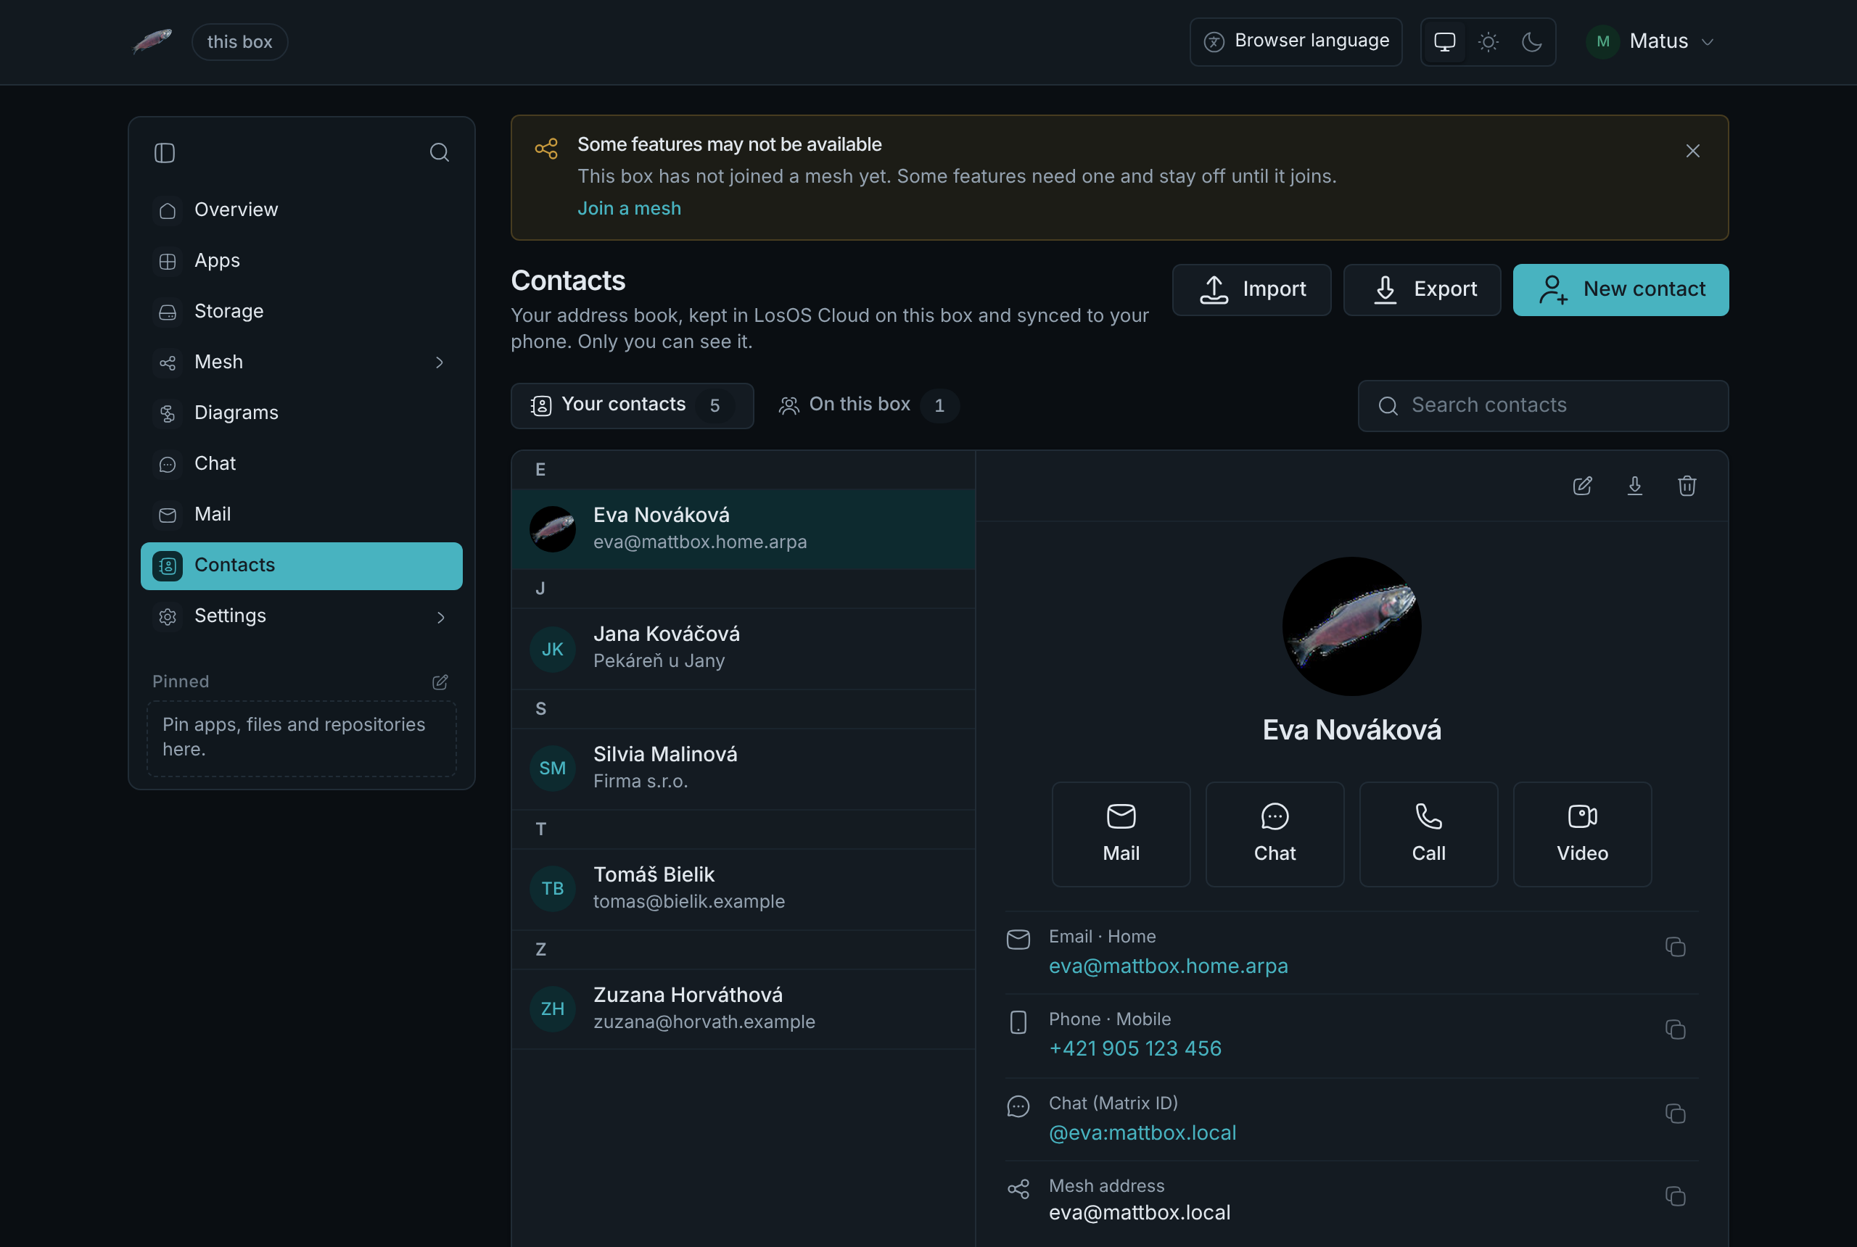Open Chat in sidebar
Screen dimensions: 1857x1247
[x=302, y=464]
